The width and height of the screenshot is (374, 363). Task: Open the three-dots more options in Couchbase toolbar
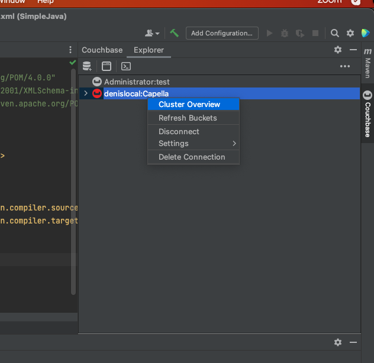coord(345,66)
